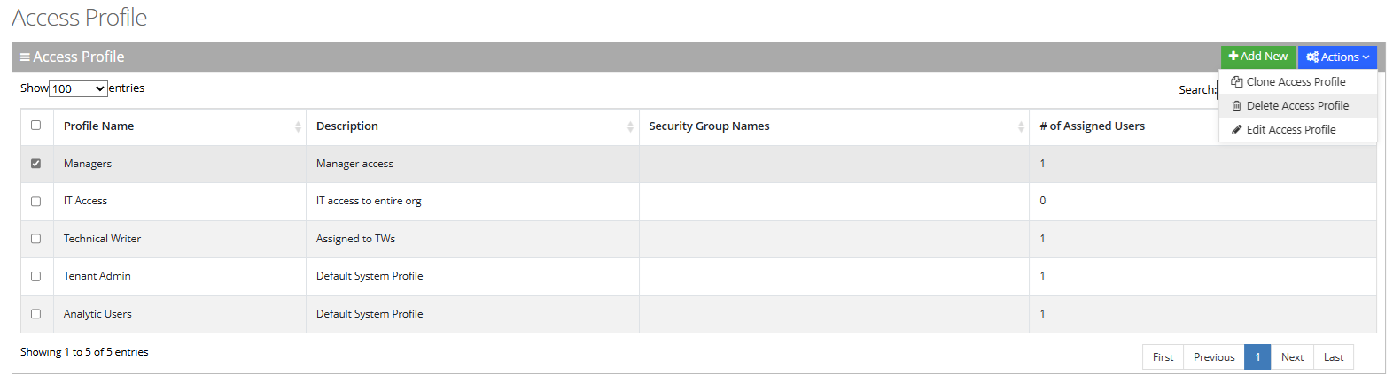Sort by Security Group Names arrows
The height and width of the screenshot is (383, 1393).
(1021, 126)
